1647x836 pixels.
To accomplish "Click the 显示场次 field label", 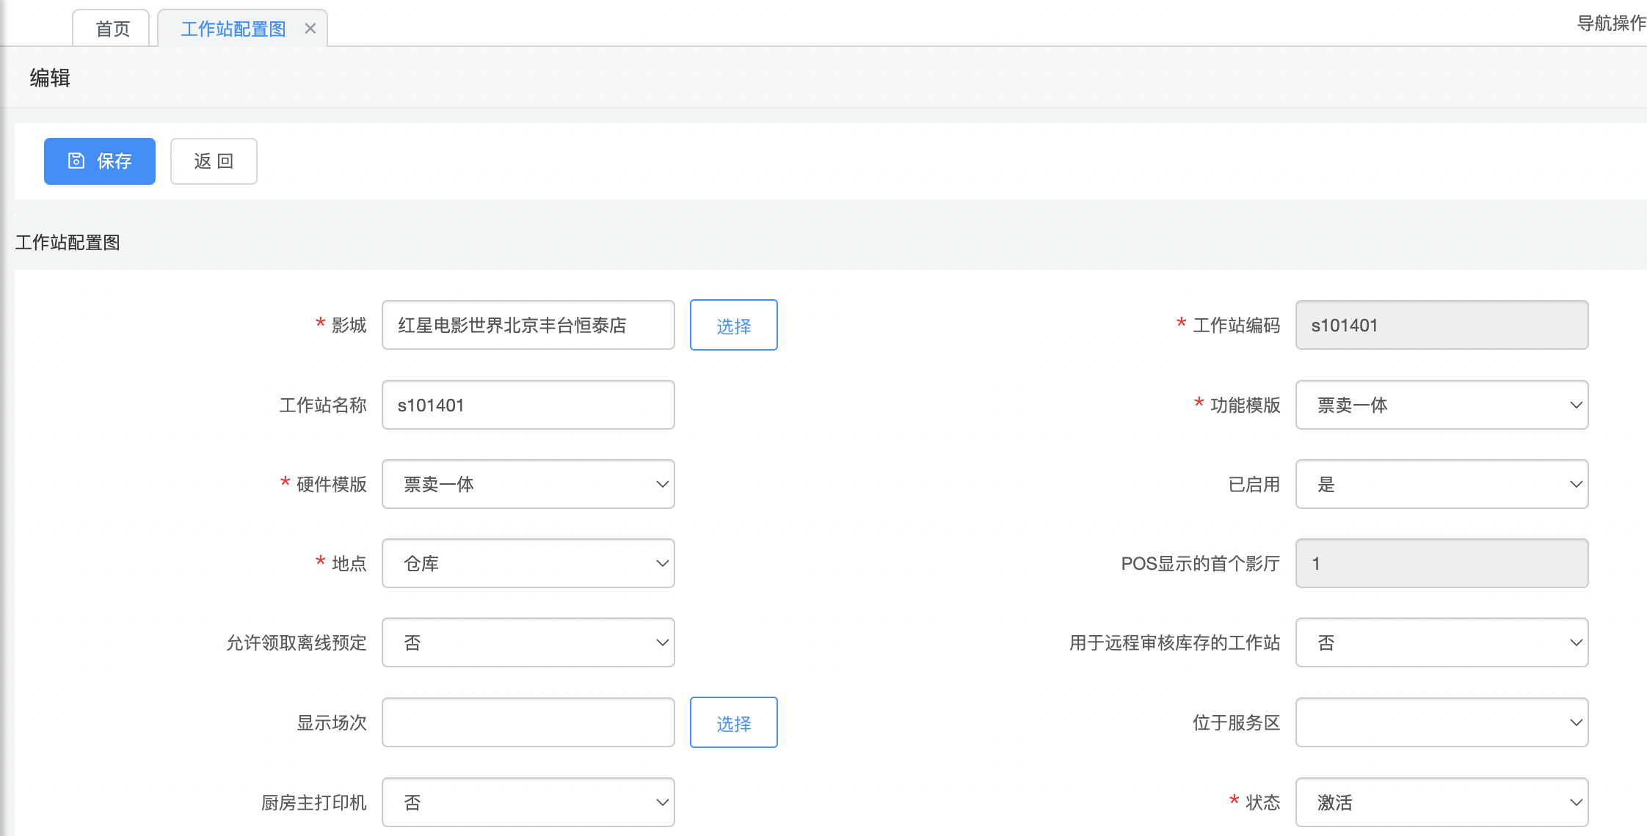I will (x=331, y=722).
